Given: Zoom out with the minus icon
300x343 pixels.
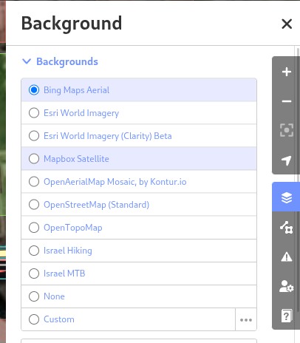Looking at the screenshot, I should click(286, 101).
